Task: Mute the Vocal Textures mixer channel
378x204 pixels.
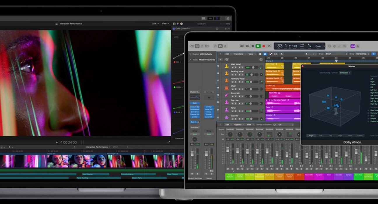Action: point(228,169)
